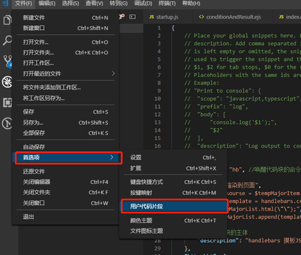Image resolution: width=301 pixels, height=255 pixels.
Task: Open the 终端(T) menu
Action: pos(167,3)
